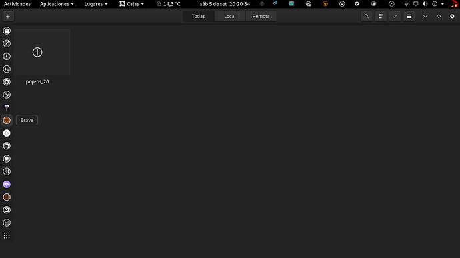Viewport: 460px width, 258px height.
Task: Click the power symbol in the top bar
Action: click(435, 4)
